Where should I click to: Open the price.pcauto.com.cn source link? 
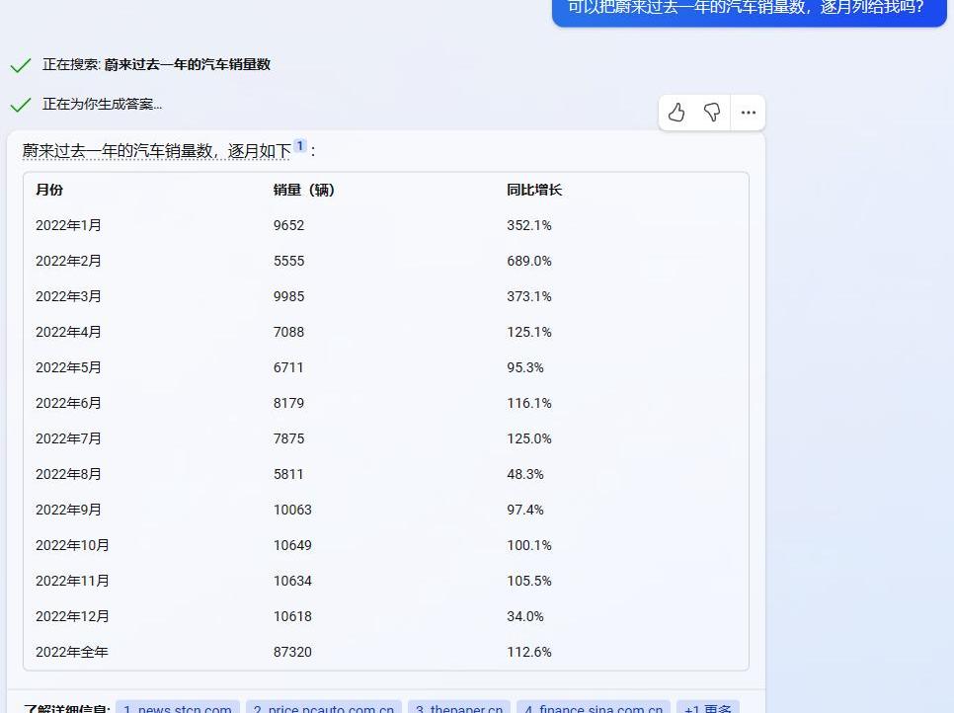coord(324,707)
